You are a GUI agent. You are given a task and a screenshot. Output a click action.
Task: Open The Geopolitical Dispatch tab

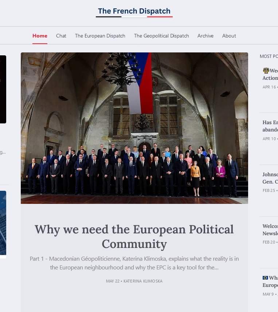(x=161, y=36)
